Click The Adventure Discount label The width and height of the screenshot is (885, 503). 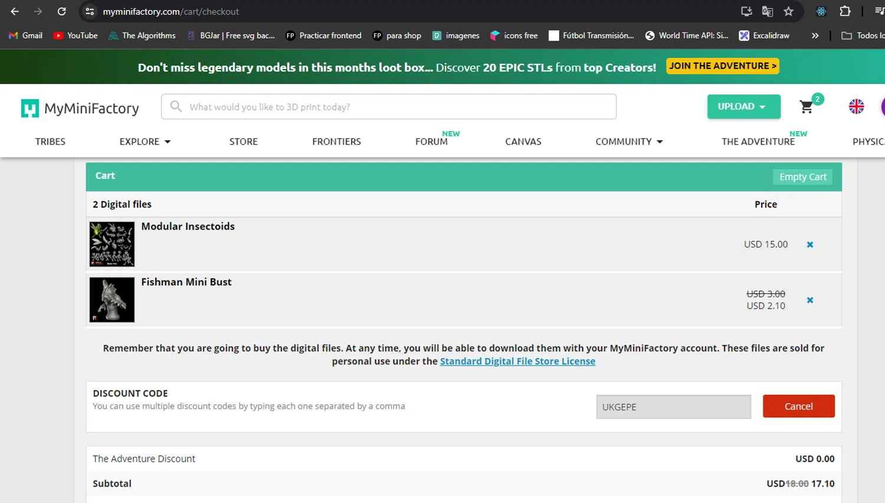pos(144,459)
